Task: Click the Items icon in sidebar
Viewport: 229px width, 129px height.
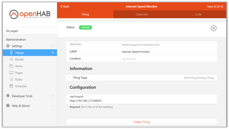Action: pos(11,66)
